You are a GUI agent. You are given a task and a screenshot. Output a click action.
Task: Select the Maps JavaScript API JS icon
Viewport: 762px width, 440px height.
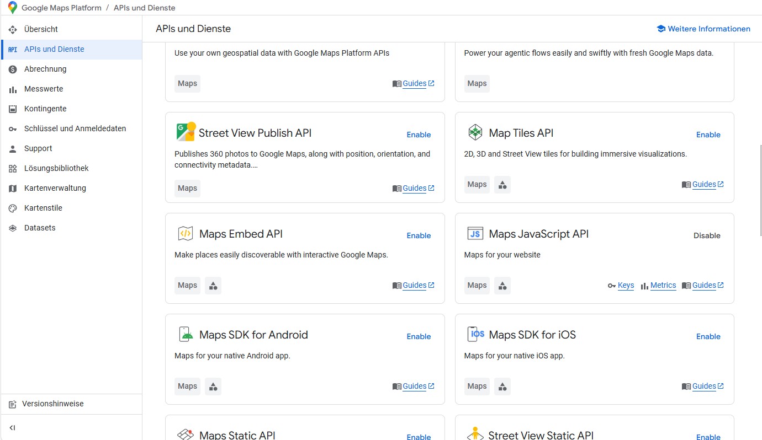click(x=475, y=234)
